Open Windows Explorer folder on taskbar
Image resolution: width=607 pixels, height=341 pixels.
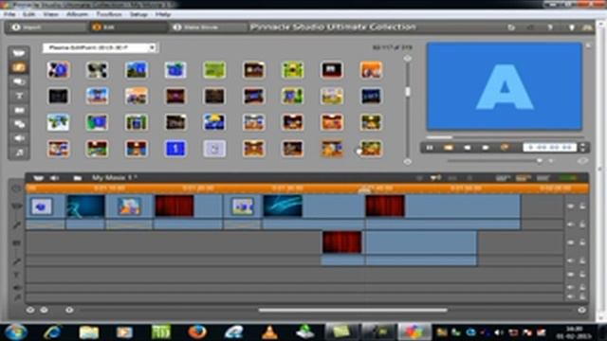89,332
